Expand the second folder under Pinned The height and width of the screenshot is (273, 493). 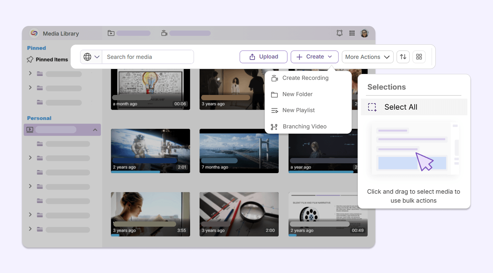point(30,87)
